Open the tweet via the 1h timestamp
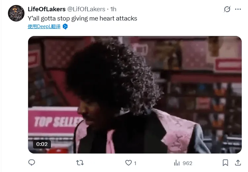248x172 pixels. [x=113, y=9]
